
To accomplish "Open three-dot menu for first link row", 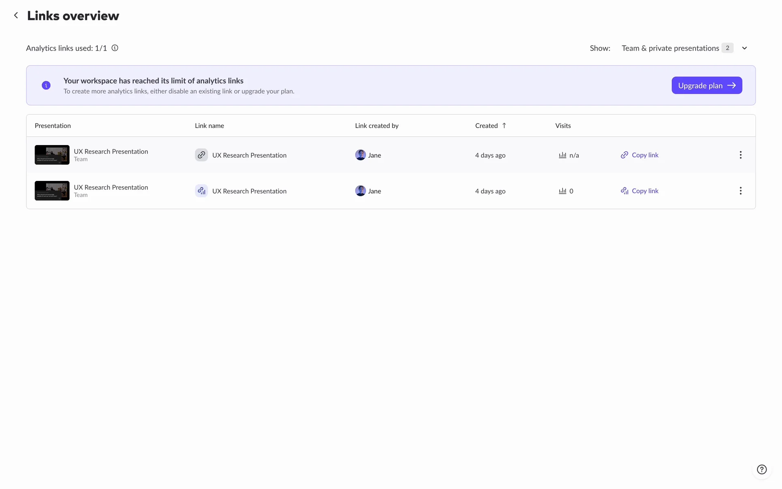I will (x=740, y=155).
